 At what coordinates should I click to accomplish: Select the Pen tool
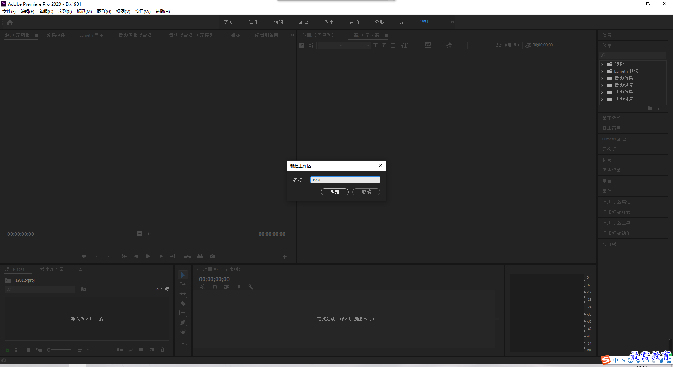click(x=183, y=323)
